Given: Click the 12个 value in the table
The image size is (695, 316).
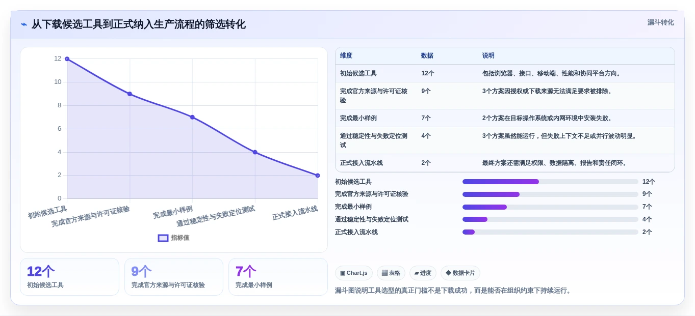Looking at the screenshot, I should point(428,73).
